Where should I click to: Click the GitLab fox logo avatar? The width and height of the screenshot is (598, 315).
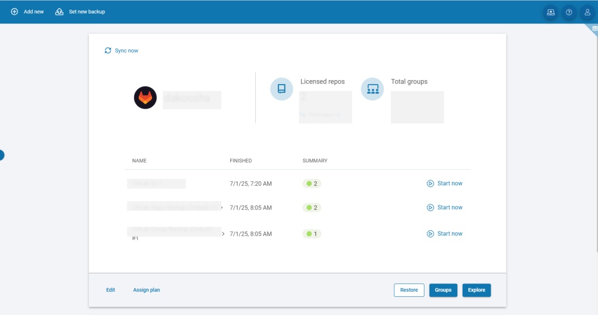[x=145, y=98]
